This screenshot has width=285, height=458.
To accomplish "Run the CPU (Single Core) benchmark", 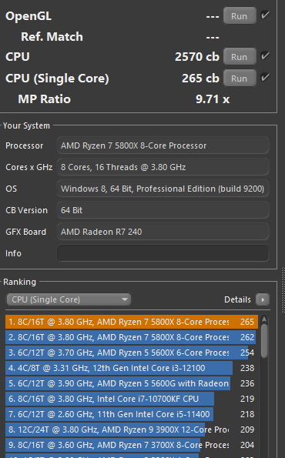I will tap(240, 79).
